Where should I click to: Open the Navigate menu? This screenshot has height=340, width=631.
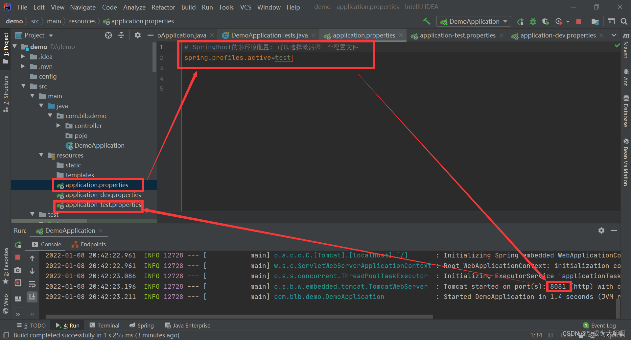[x=82, y=7]
